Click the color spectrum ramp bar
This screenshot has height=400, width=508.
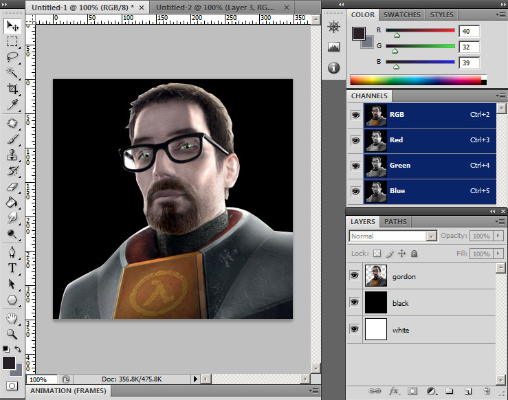[417, 80]
